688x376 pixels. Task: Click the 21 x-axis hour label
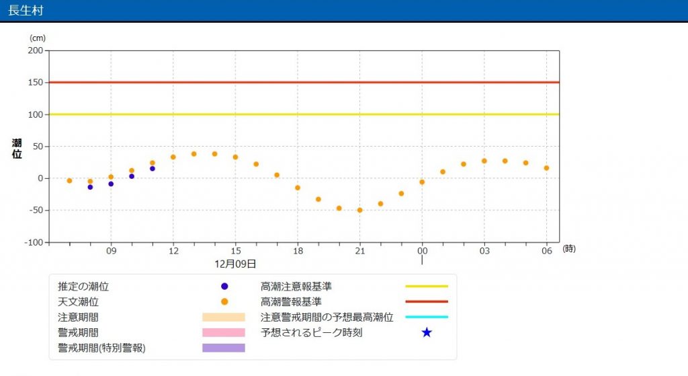[360, 251]
